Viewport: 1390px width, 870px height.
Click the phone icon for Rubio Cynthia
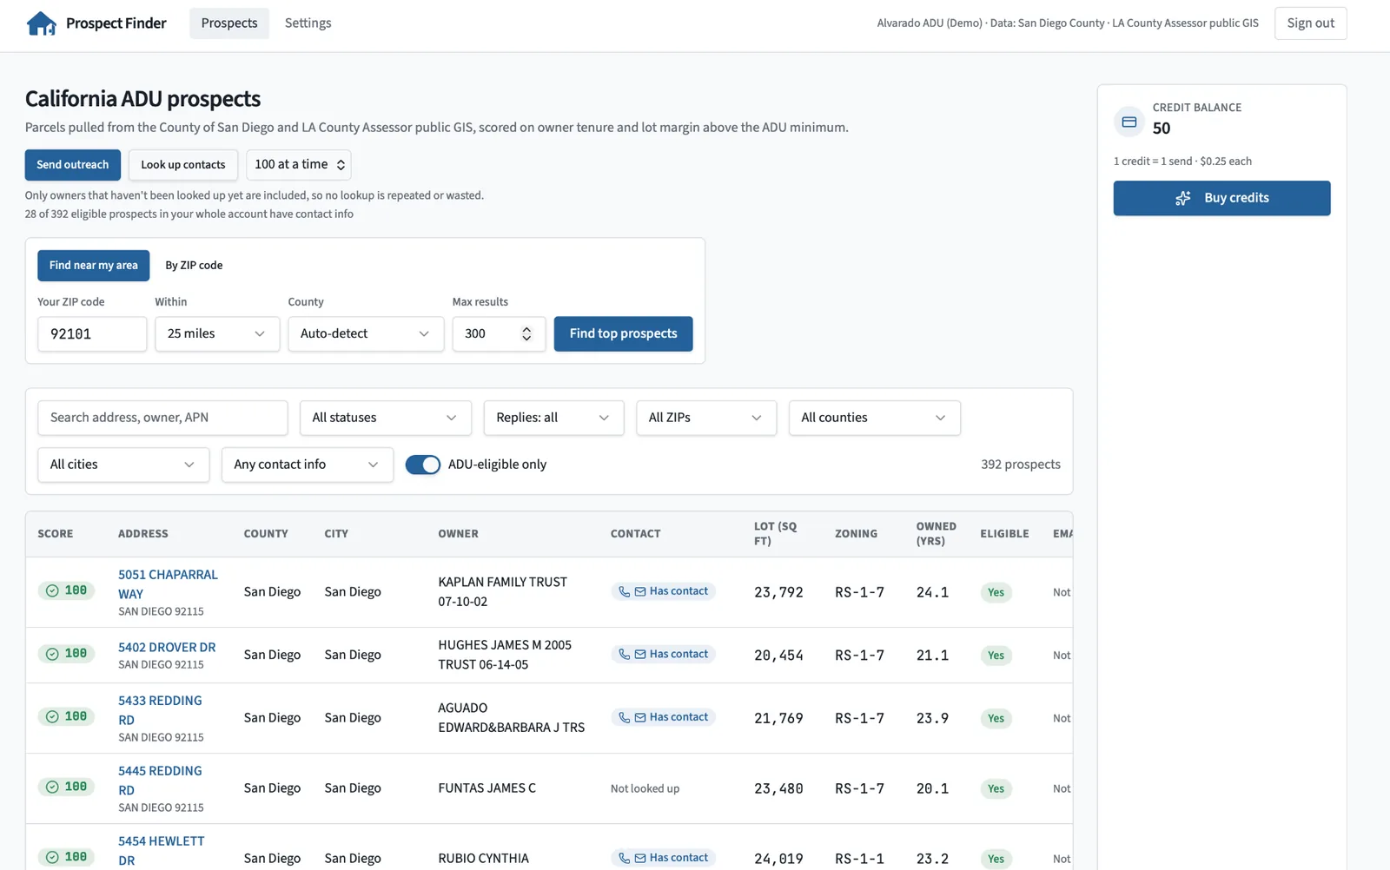(624, 858)
